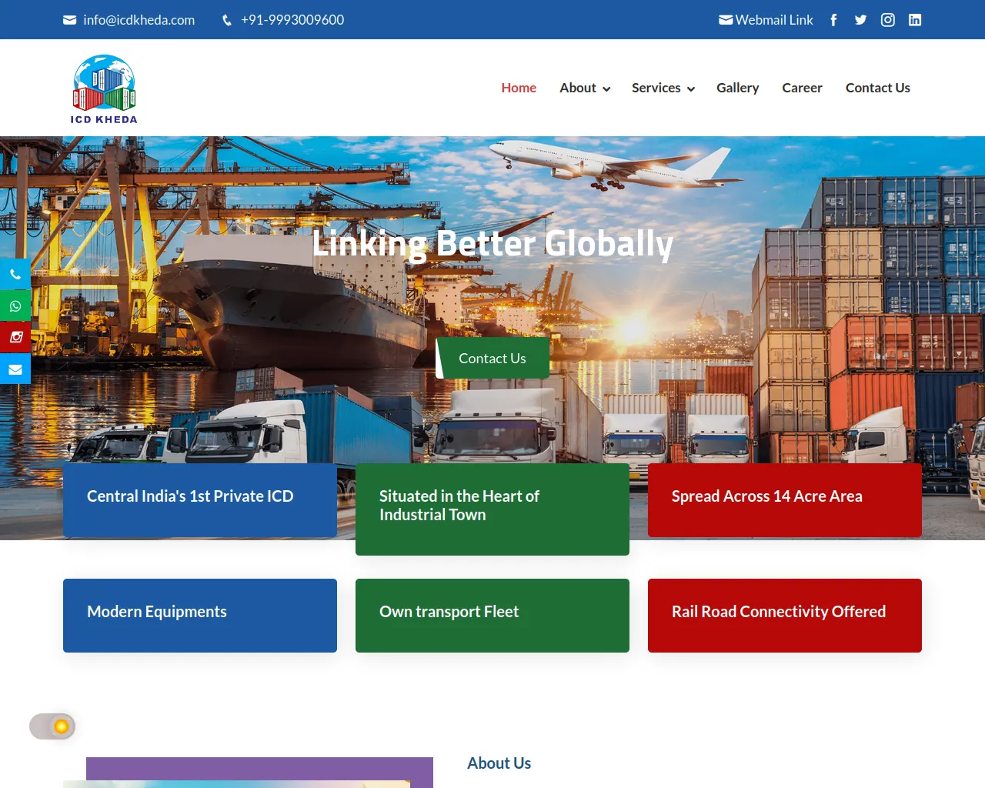This screenshot has width=985, height=788.
Task: Click the phone handset icon in top bar
Action: (x=227, y=20)
